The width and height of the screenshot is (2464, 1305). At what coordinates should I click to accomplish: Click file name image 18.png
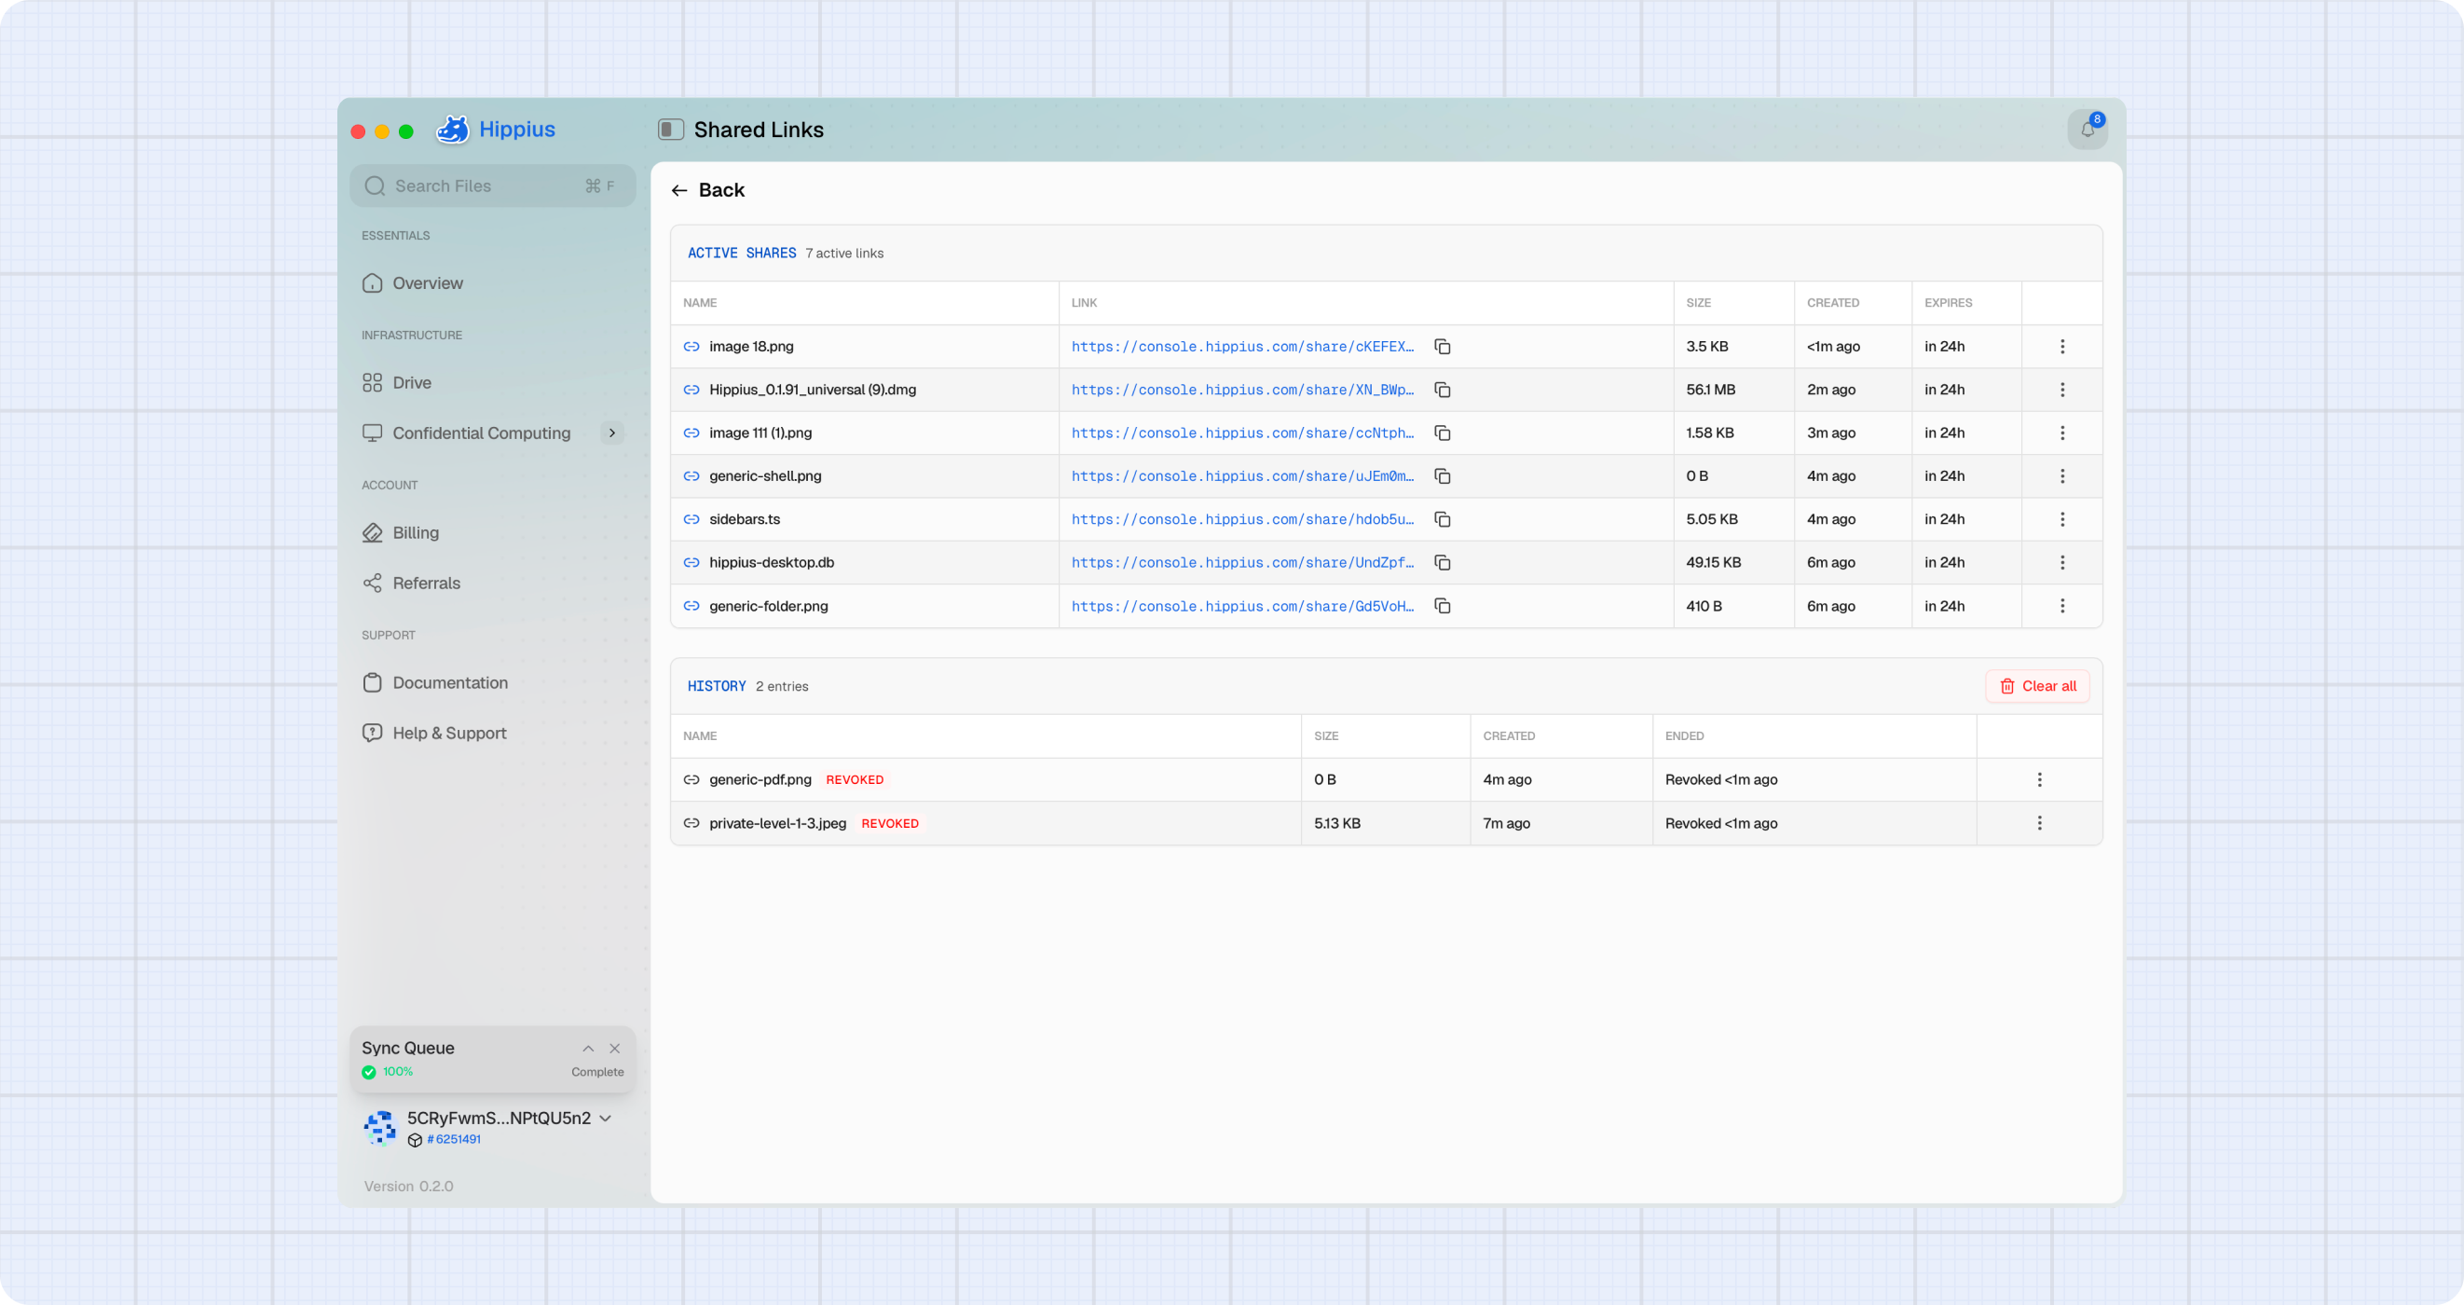click(x=751, y=347)
